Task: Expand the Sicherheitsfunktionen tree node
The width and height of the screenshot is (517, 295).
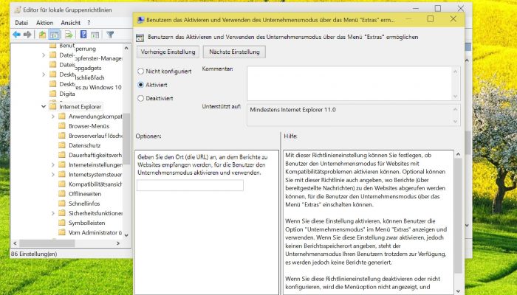Action: pyautogui.click(x=52, y=213)
